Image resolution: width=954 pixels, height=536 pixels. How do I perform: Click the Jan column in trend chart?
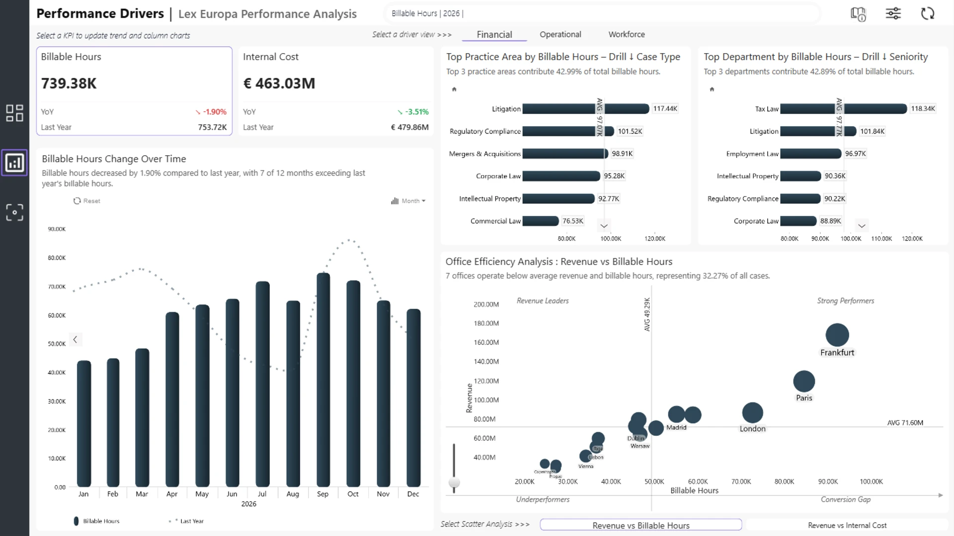point(84,423)
